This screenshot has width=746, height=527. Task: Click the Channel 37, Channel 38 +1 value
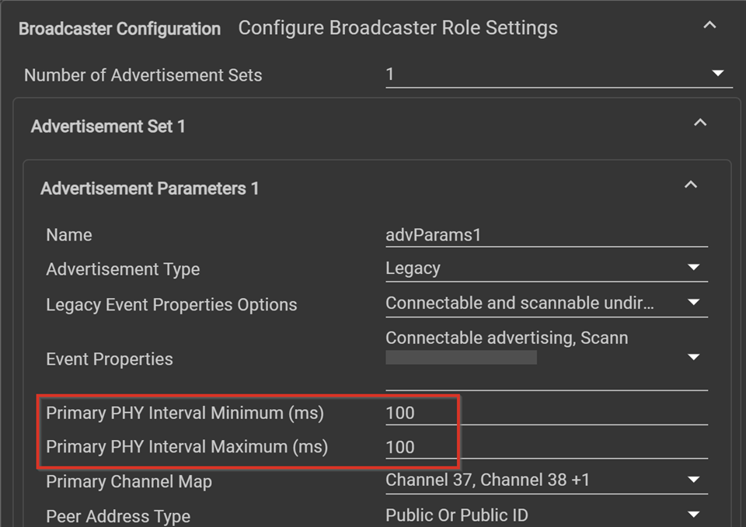point(487,480)
